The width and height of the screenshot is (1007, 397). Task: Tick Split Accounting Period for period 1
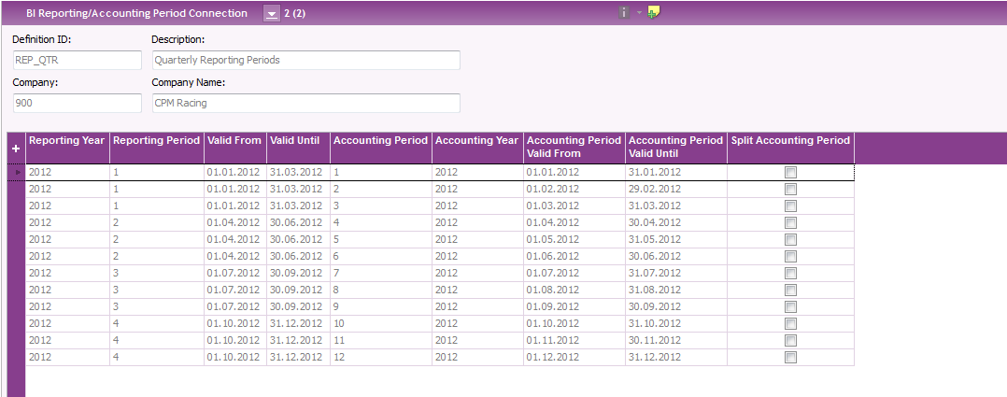coord(790,173)
